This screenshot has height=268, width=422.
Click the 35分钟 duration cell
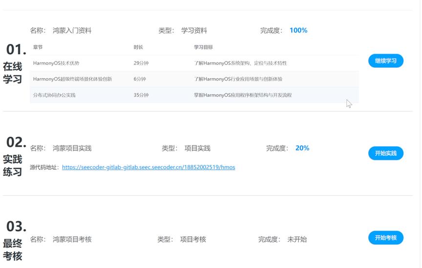141,95
